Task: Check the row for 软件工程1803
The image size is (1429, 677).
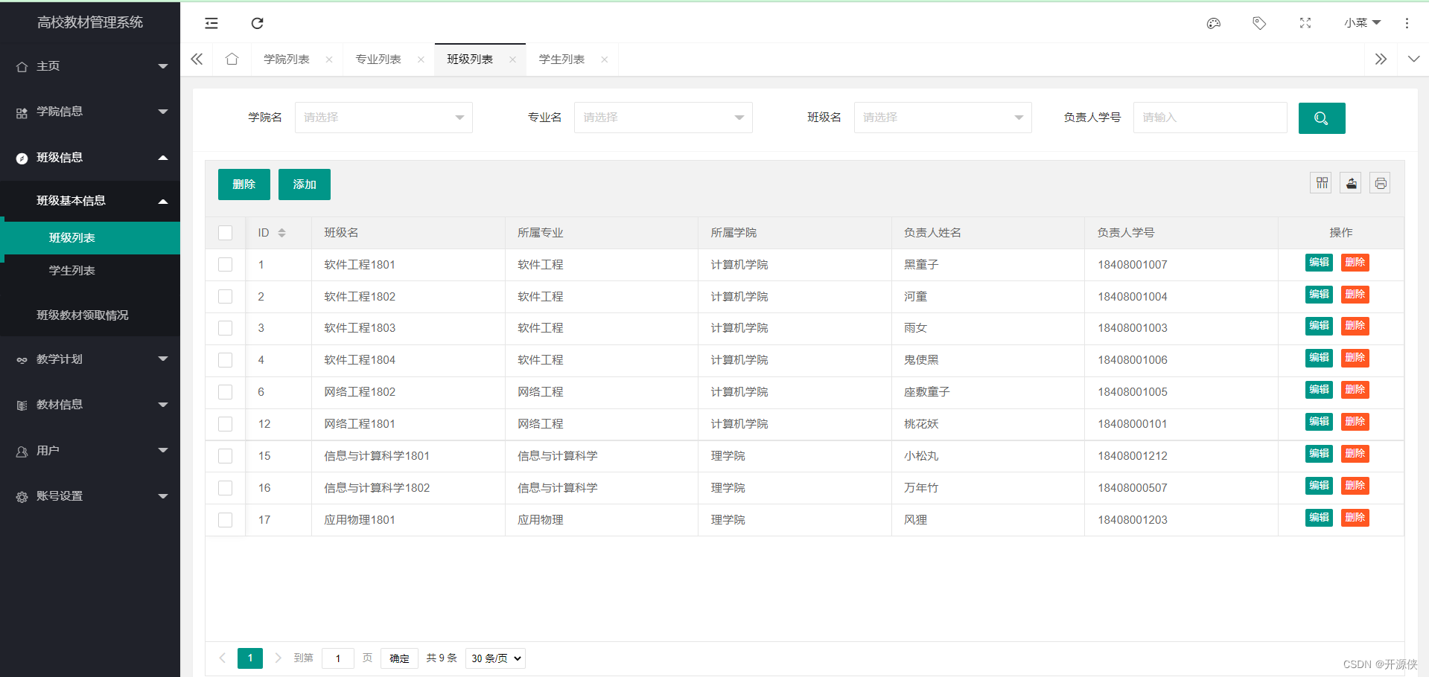Action: click(x=226, y=328)
